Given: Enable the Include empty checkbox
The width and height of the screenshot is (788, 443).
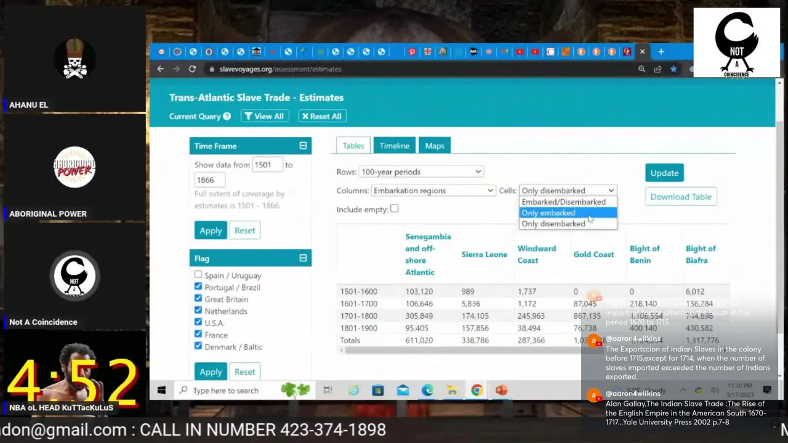Looking at the screenshot, I should [x=395, y=209].
